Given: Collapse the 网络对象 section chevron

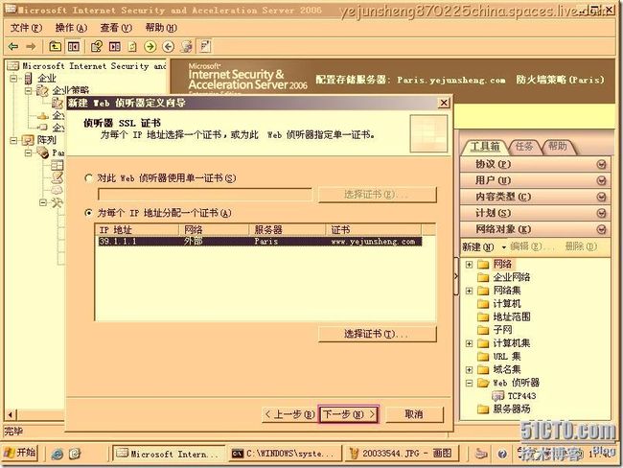Looking at the screenshot, I should tap(602, 229).
